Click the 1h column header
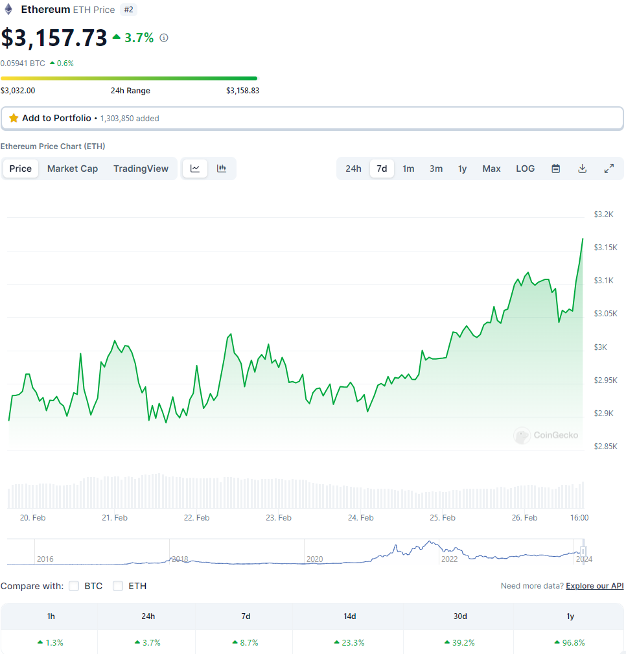Screen dimensions: 626x654 pos(51,616)
